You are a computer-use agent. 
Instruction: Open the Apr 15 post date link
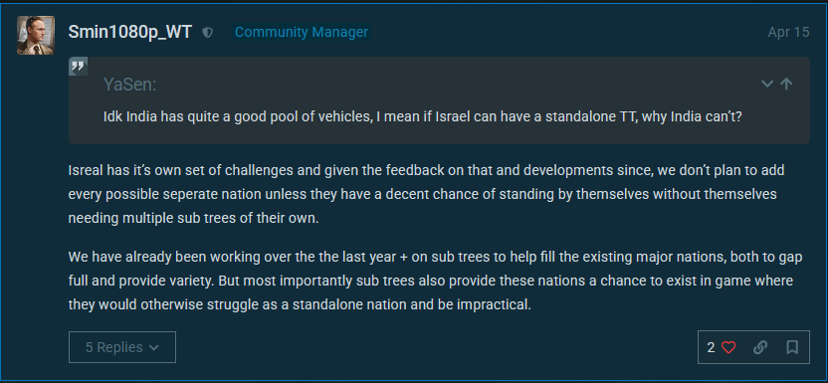(x=788, y=32)
